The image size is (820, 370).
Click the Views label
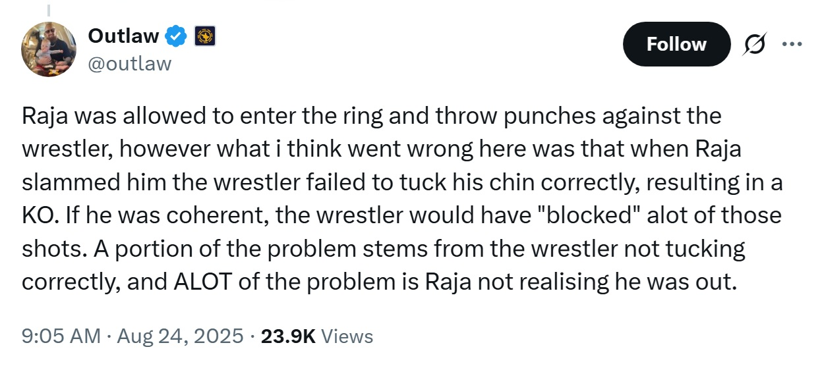click(x=348, y=336)
